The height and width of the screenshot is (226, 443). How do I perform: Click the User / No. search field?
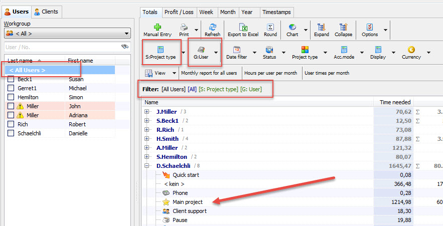pyautogui.click(x=61, y=47)
